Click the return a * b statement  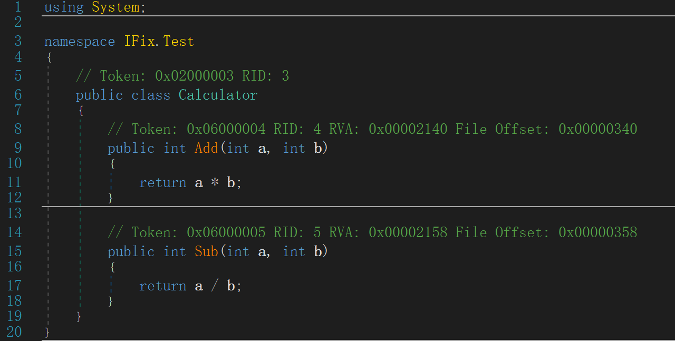tap(190, 182)
